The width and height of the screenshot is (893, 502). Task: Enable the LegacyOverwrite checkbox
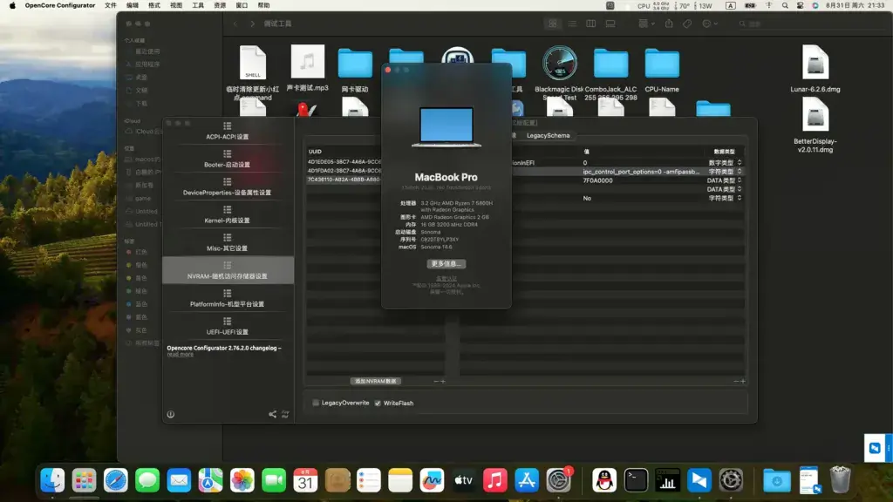pos(316,403)
